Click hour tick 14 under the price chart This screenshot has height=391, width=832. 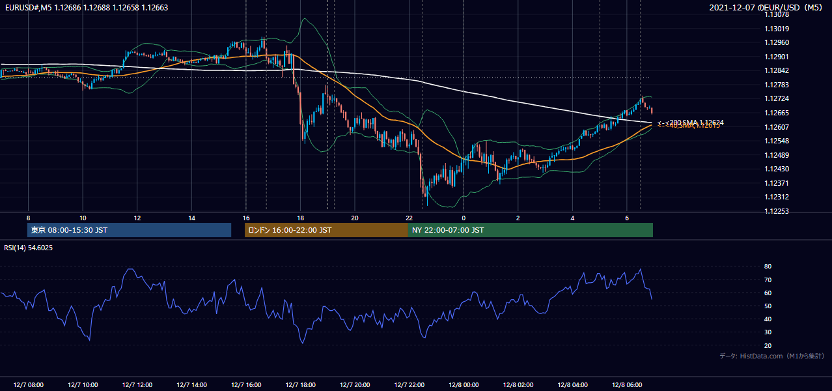click(191, 218)
